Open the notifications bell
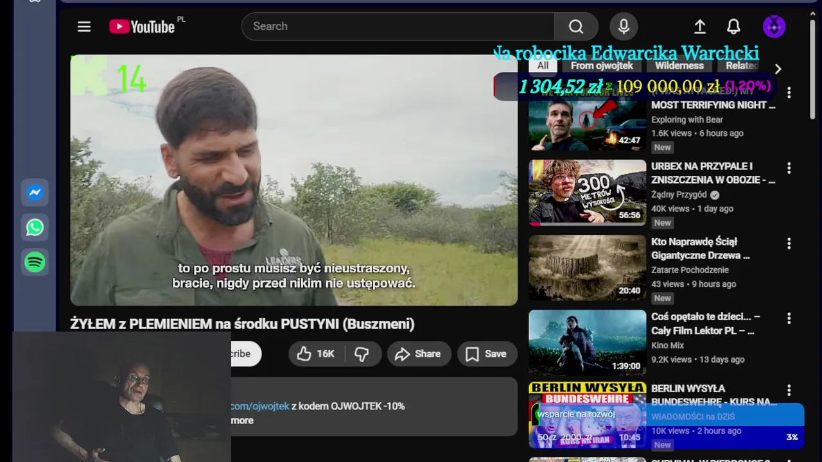The height and width of the screenshot is (462, 822). tap(733, 26)
